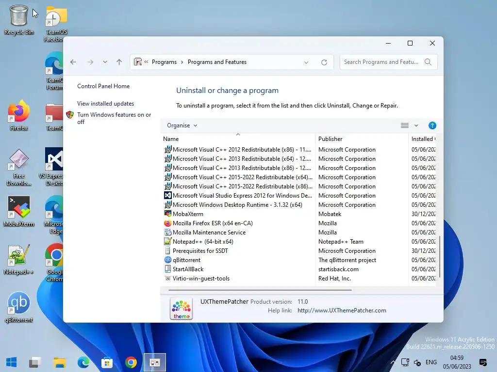Open the notification center icon

pyautogui.click(x=483, y=362)
